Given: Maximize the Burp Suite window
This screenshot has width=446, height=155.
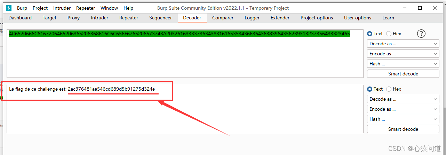Looking at the screenshot, I should coord(420,8).
